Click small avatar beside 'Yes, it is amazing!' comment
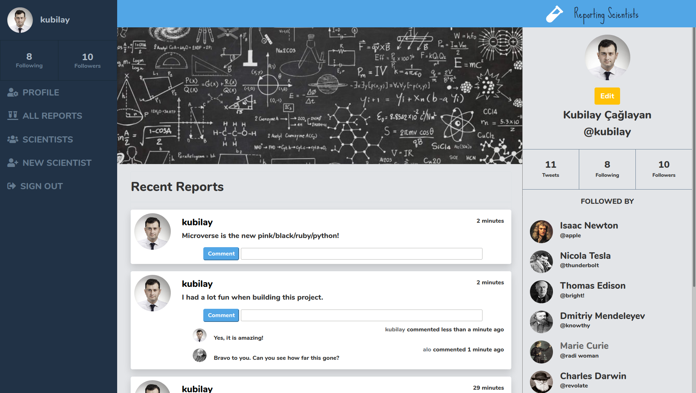 click(200, 335)
